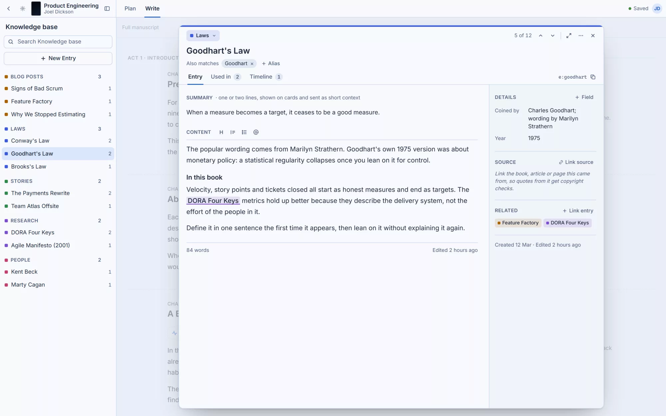
Task: Insert an @ mention in content
Action: 256,132
